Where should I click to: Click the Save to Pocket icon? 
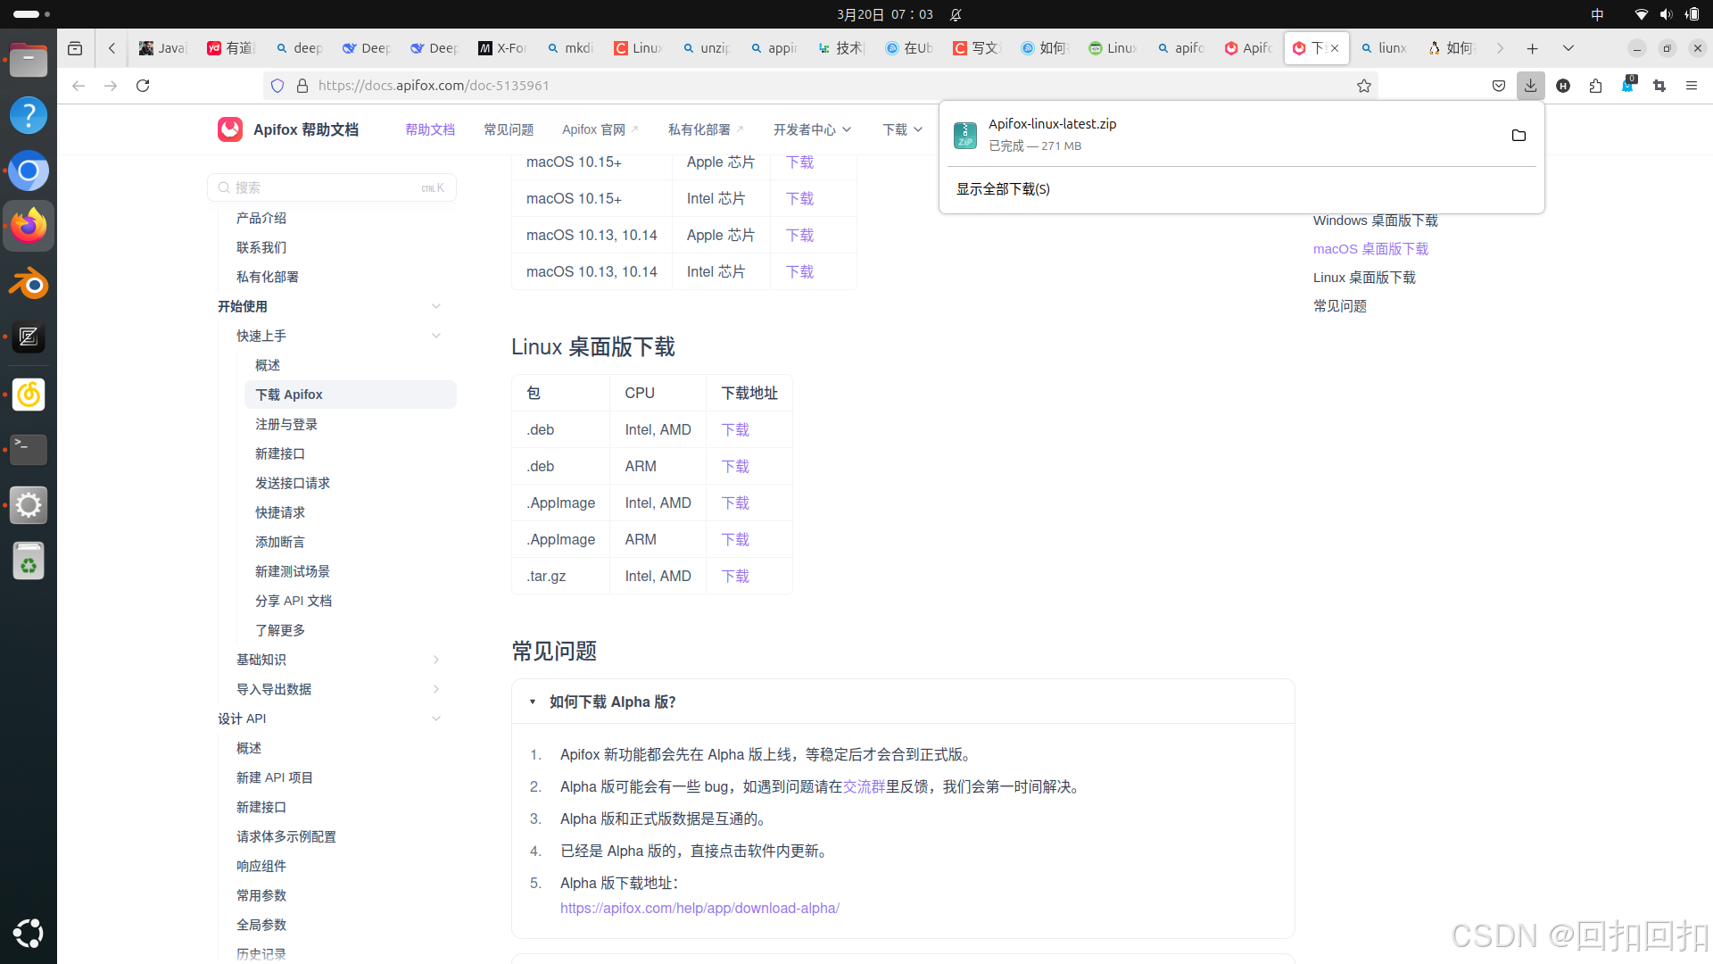click(x=1499, y=86)
